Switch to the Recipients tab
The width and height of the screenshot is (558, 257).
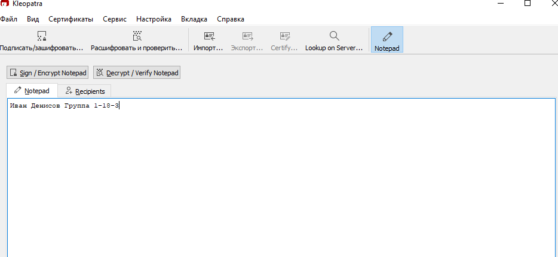coord(85,91)
